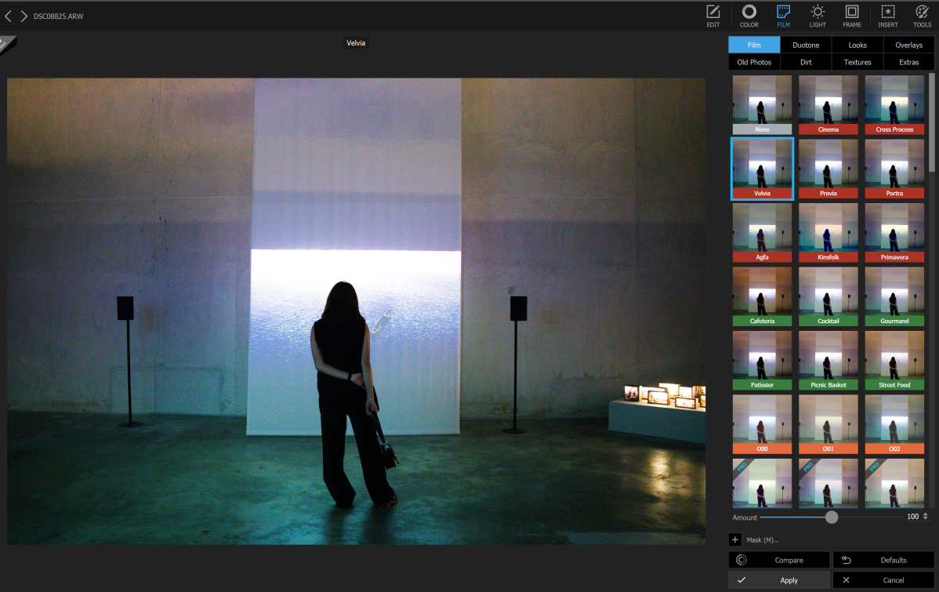Click the Amount slider handle
The image size is (939, 592).
(x=832, y=517)
